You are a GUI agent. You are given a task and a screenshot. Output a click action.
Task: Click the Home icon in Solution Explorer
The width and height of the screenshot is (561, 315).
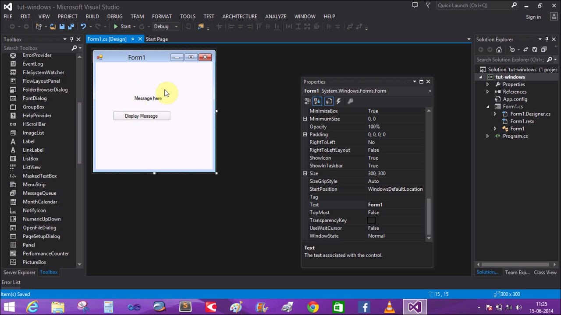tap(499, 49)
